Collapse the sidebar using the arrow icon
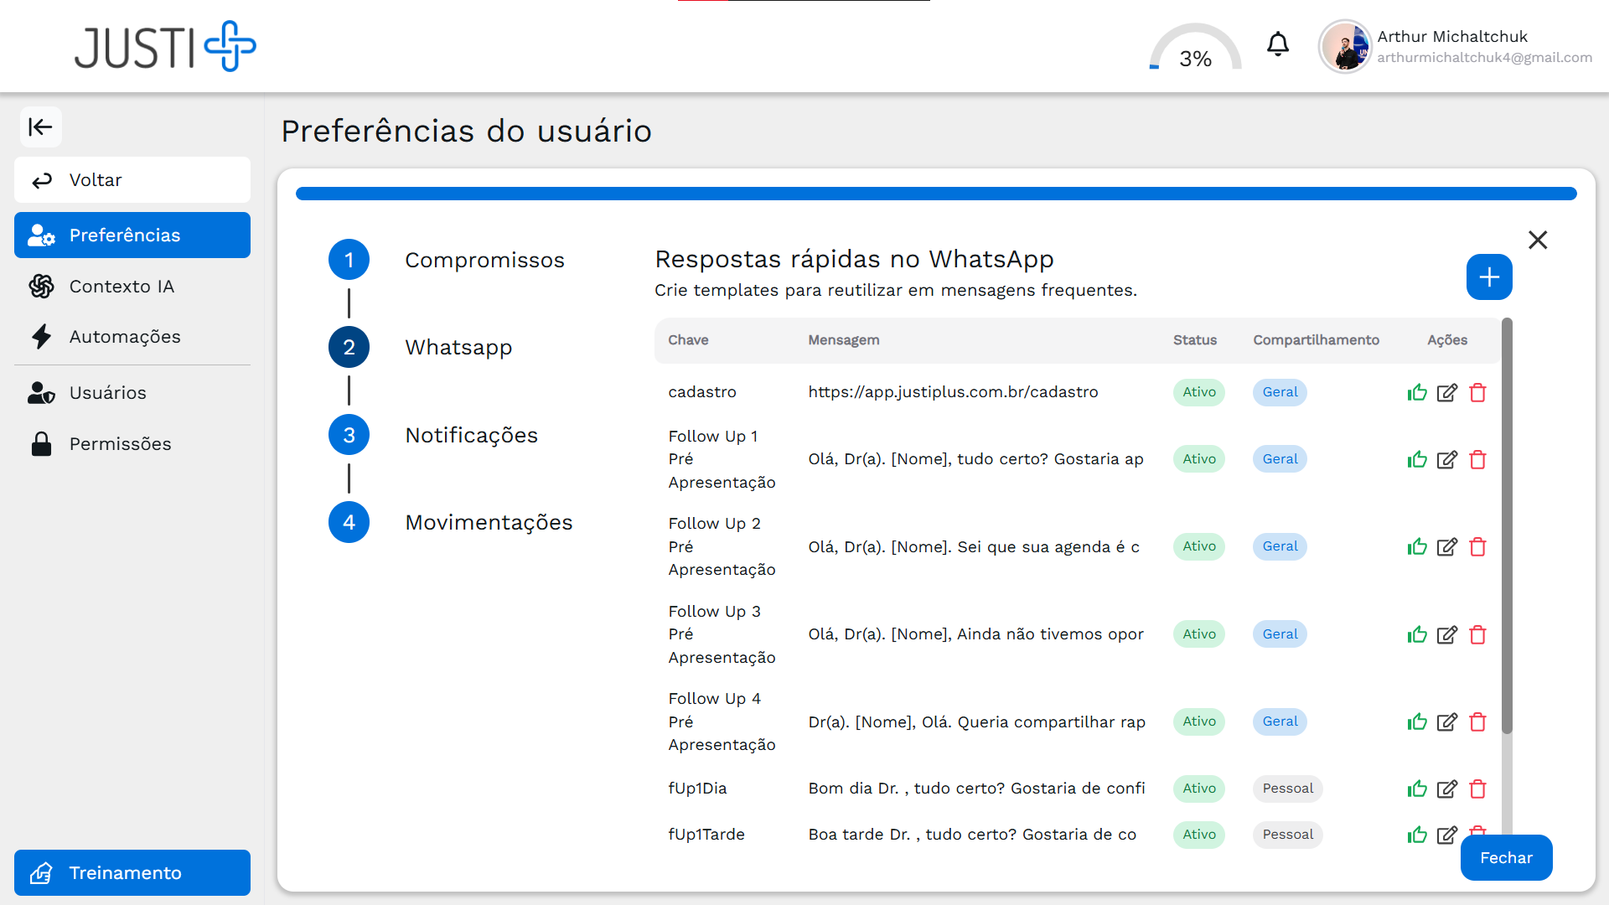Viewport: 1609px width, 905px height. click(41, 127)
